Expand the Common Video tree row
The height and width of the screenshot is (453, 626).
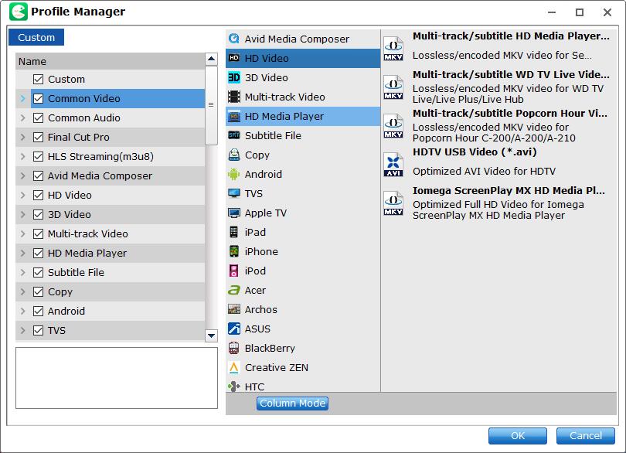[x=22, y=98]
